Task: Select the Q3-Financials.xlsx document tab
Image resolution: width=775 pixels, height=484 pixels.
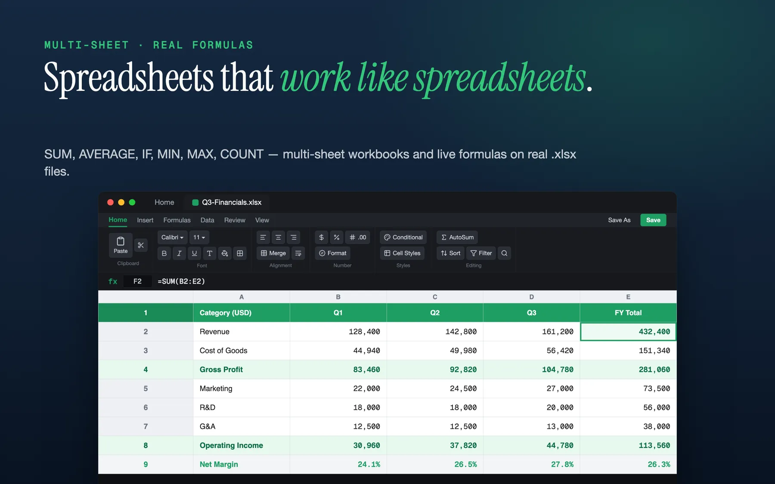Action: 227,202
